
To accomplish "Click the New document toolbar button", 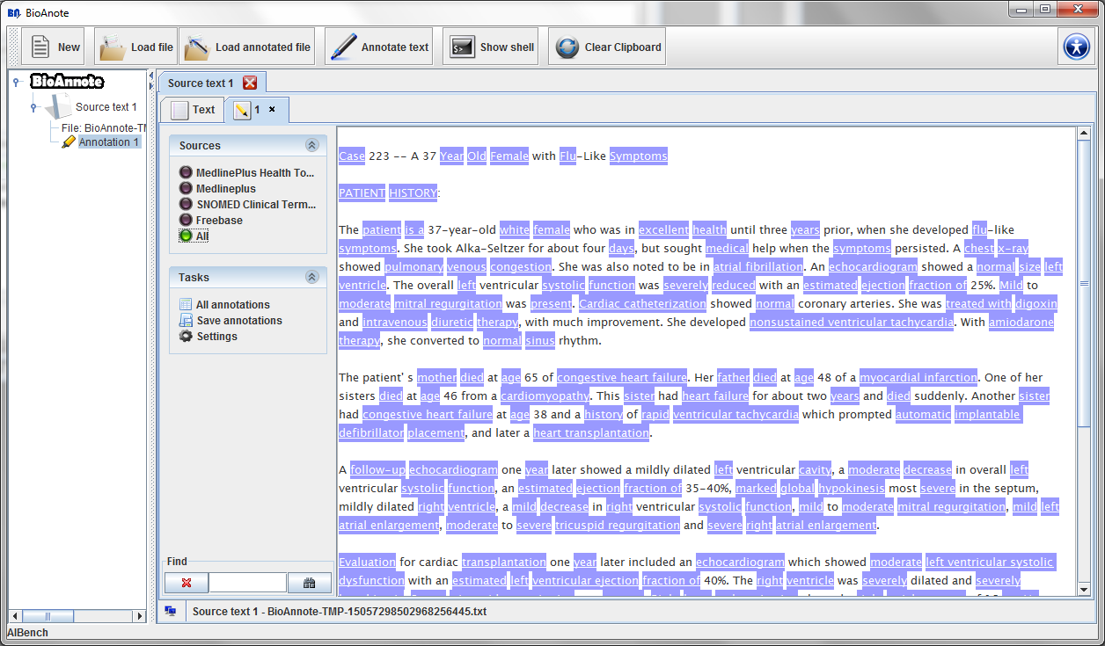I will click(54, 47).
